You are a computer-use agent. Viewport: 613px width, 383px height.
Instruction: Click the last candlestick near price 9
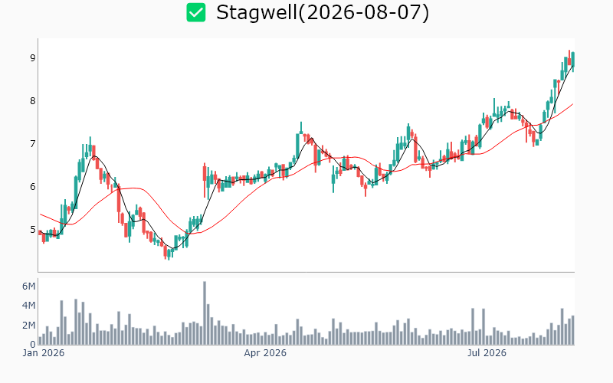[x=572, y=61]
